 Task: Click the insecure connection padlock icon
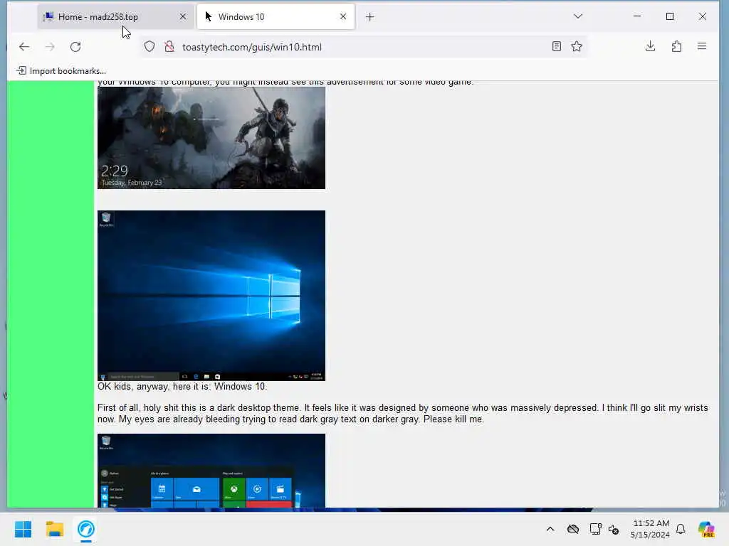[169, 46]
